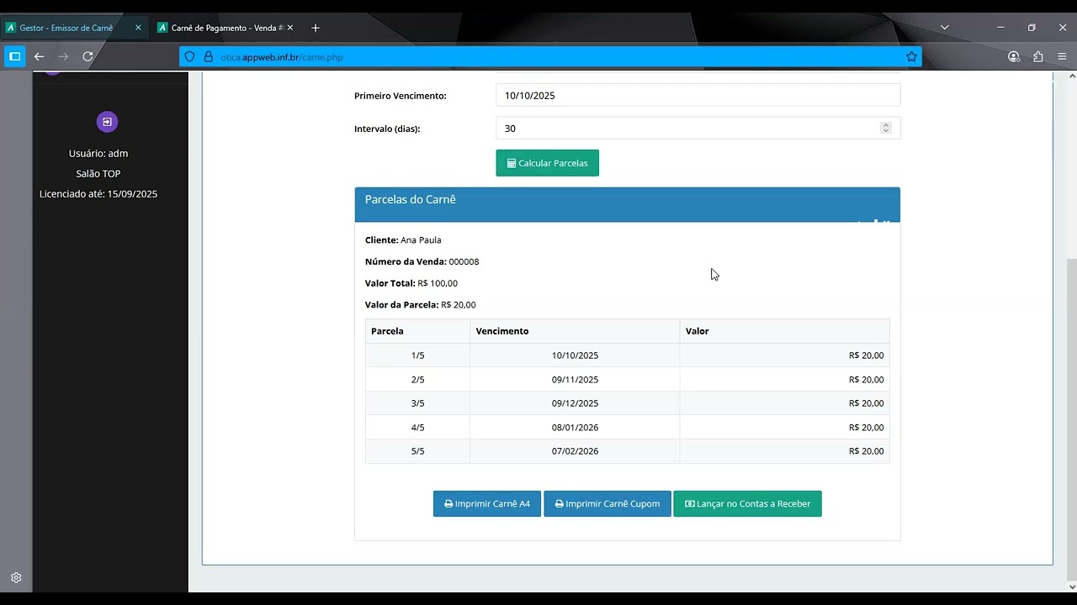This screenshot has width=1077, height=605.
Task: Select installment 5/5 cell
Action: [x=417, y=451]
